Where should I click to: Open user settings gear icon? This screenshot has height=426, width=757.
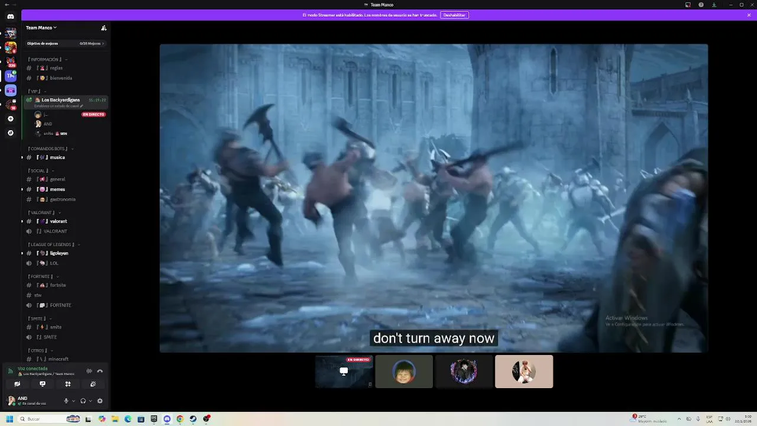click(100, 401)
